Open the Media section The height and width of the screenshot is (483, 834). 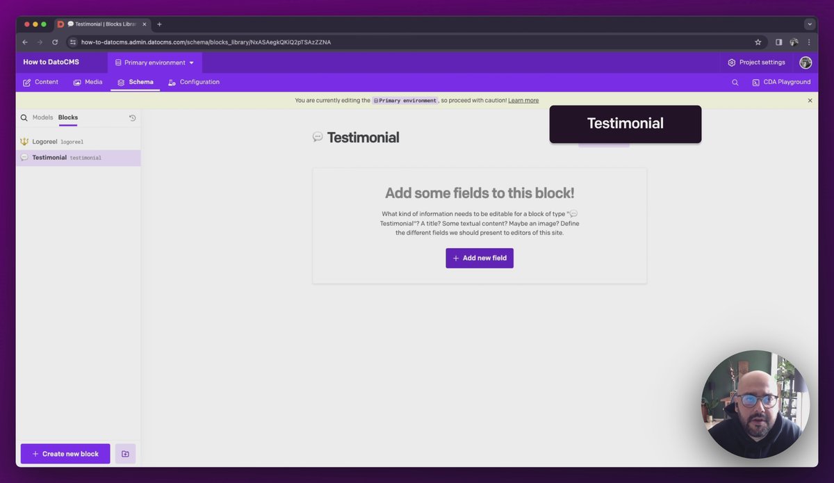88,82
